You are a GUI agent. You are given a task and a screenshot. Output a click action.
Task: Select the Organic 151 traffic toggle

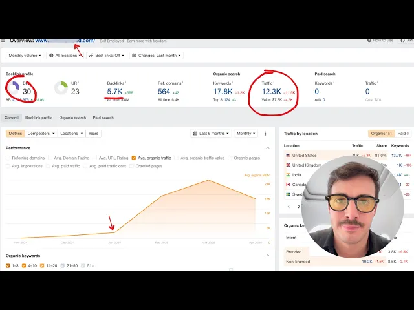[381, 134]
